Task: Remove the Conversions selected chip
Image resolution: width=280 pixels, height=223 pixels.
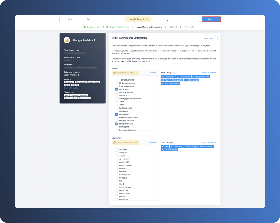Action: tap(178, 77)
